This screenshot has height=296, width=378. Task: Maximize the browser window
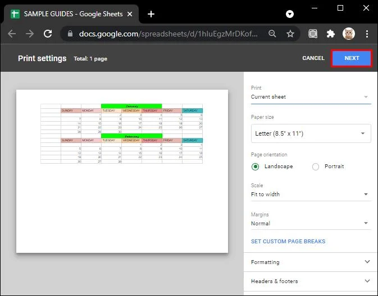coord(340,8)
